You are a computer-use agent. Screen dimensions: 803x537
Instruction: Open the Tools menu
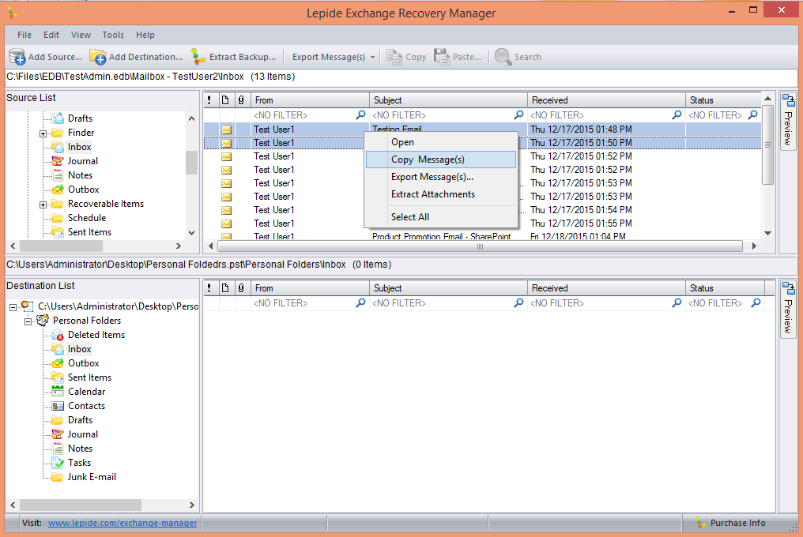point(112,35)
